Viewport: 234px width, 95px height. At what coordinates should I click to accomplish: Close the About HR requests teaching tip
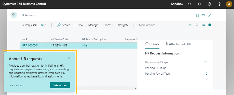69,58
